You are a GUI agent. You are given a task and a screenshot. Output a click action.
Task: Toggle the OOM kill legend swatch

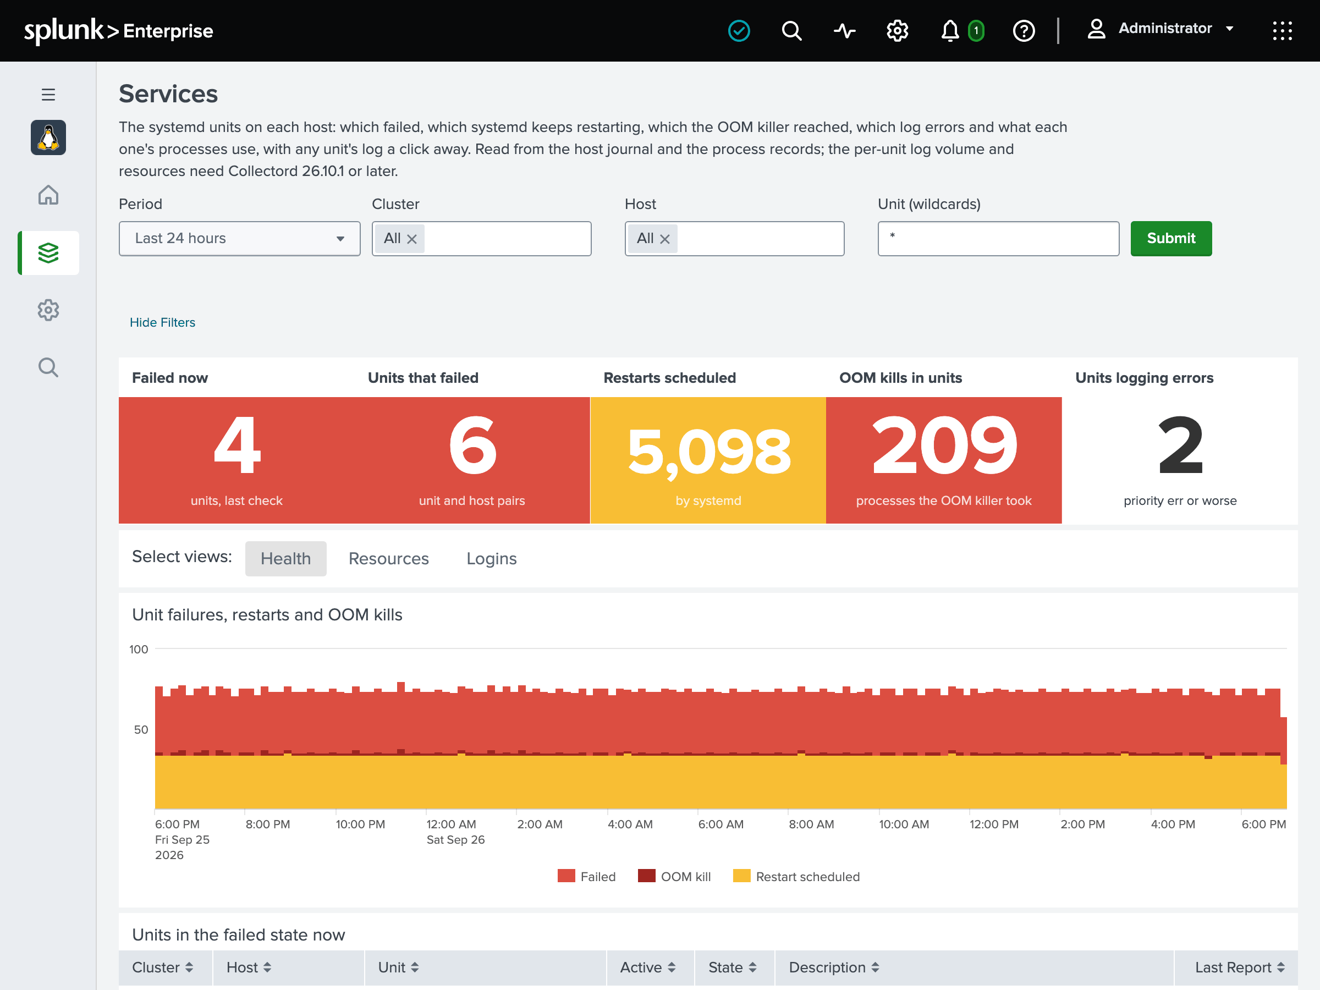pyautogui.click(x=647, y=876)
